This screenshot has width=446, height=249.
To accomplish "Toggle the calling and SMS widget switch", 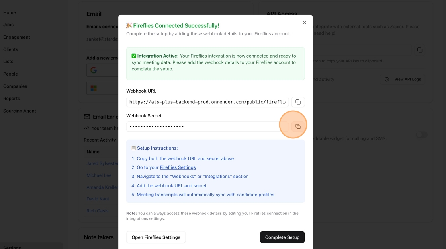I will pos(422,135).
